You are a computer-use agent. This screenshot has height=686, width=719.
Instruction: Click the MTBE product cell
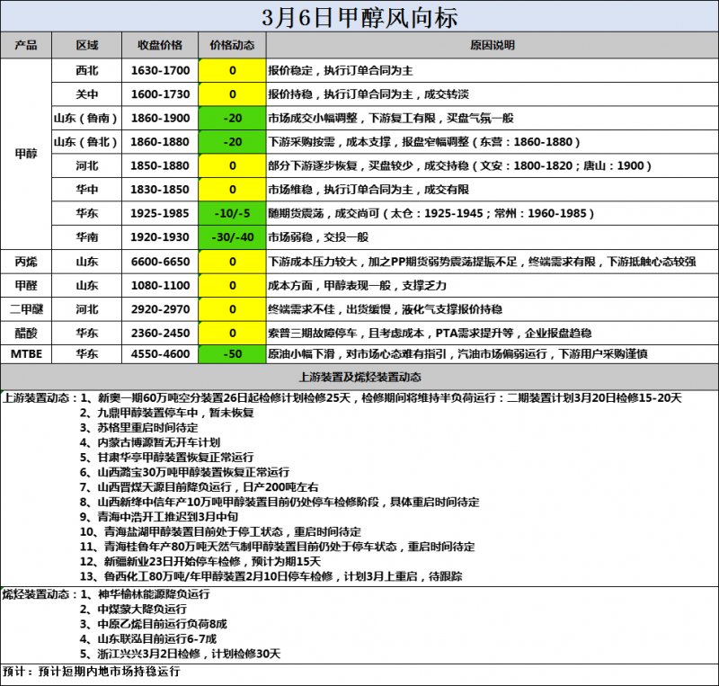click(x=26, y=354)
